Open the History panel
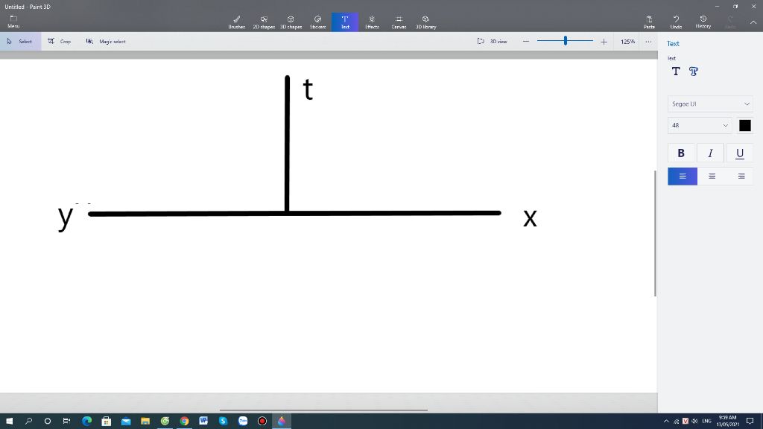The image size is (763, 429). click(x=703, y=22)
